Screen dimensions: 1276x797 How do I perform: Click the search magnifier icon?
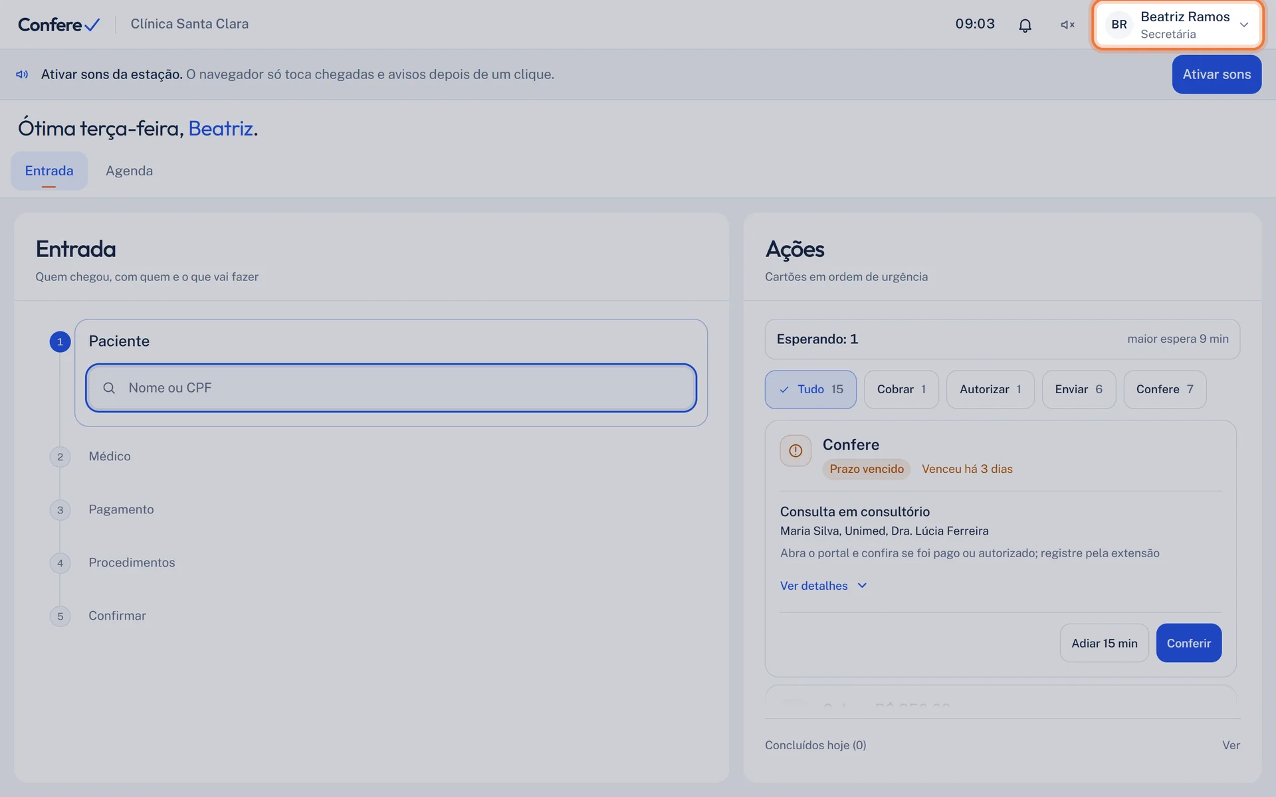coord(109,388)
